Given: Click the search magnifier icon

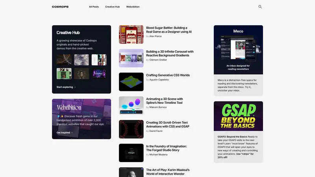Looking at the screenshot, I should 260,7.
